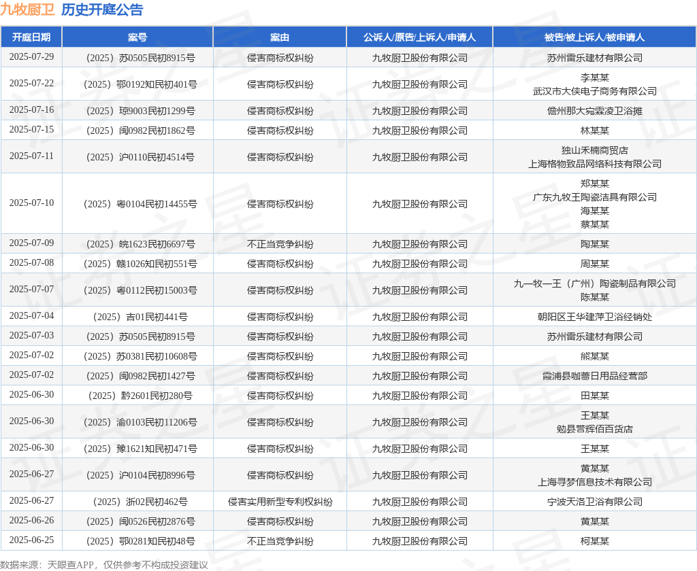Select the date 2025-06-25
Screen dimensions: 697x571
click(x=31, y=540)
